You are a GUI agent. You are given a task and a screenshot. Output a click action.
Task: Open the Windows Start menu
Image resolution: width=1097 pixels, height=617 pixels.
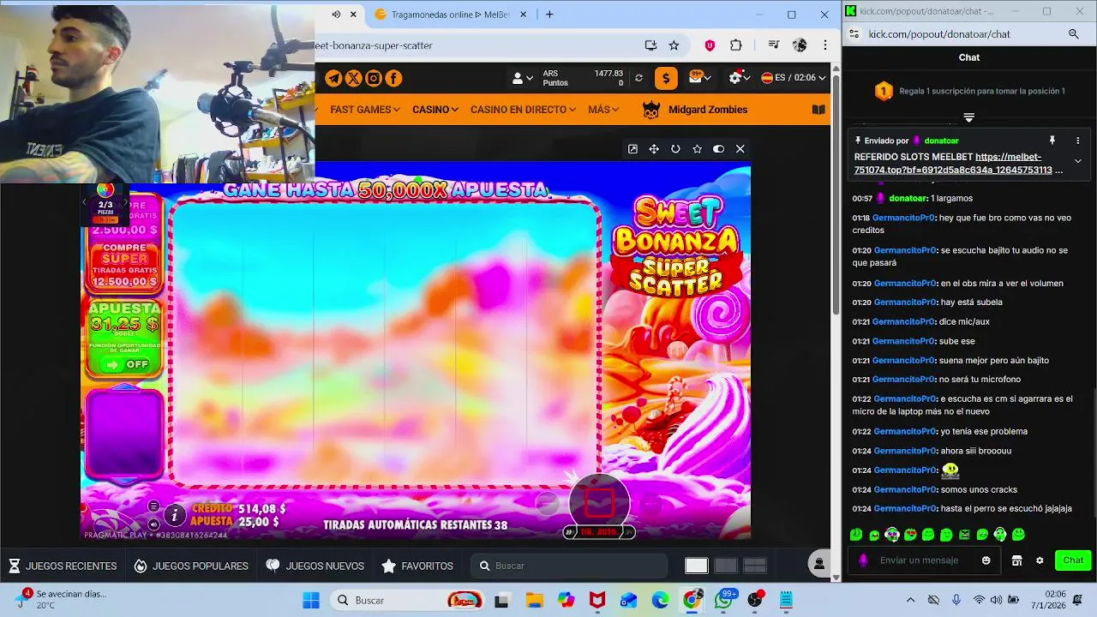pos(310,600)
